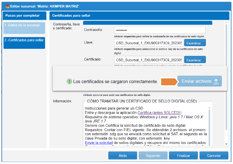Select step 2 Certificados para sellar

(x=24, y=43)
